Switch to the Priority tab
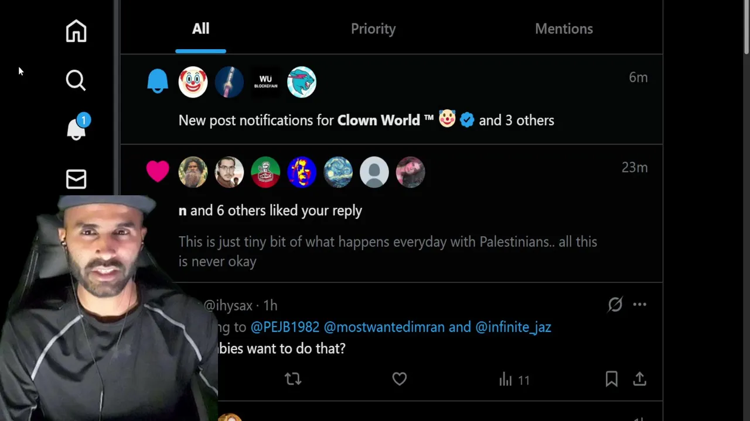Viewport: 750px width, 421px height. (373, 29)
